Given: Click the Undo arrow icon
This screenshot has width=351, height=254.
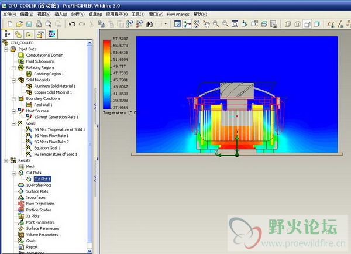Looking at the screenshot, I should pos(73,24).
